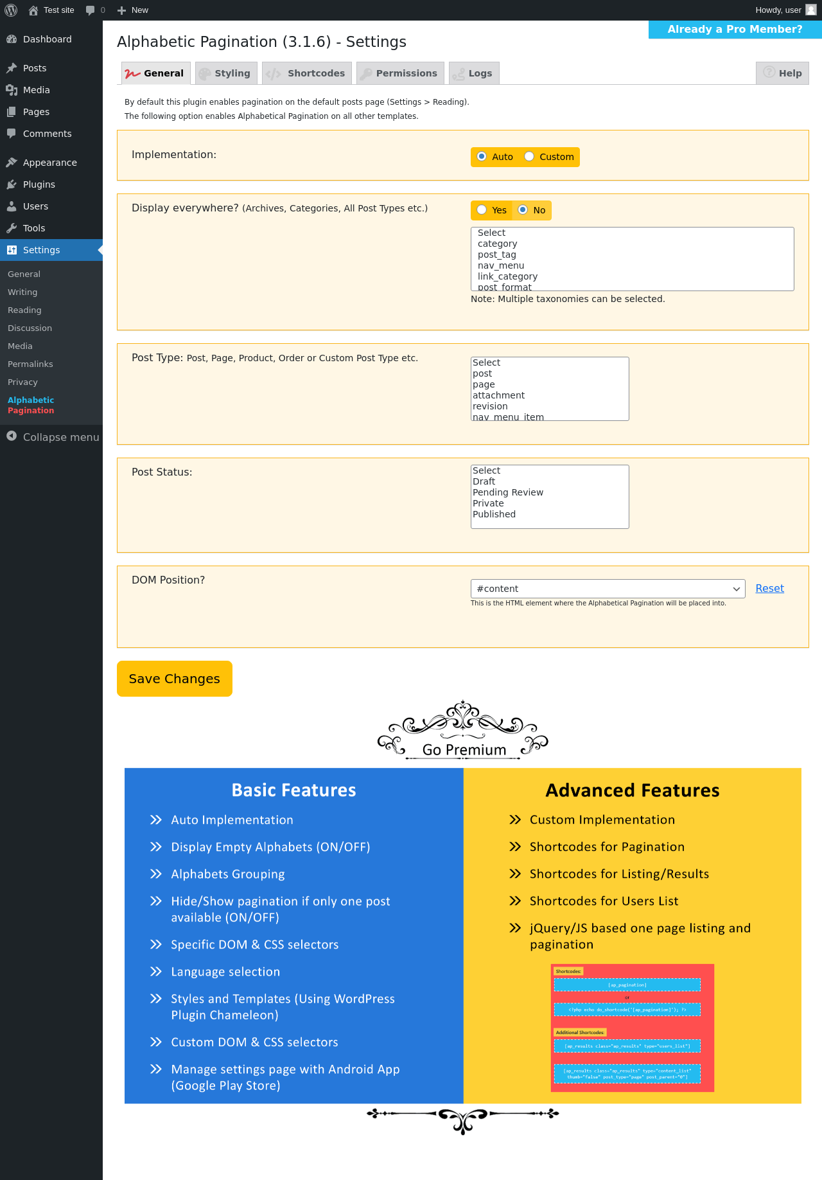This screenshot has width=822, height=1180.
Task: Click Already a Pro Member? button
Action: 735,30
